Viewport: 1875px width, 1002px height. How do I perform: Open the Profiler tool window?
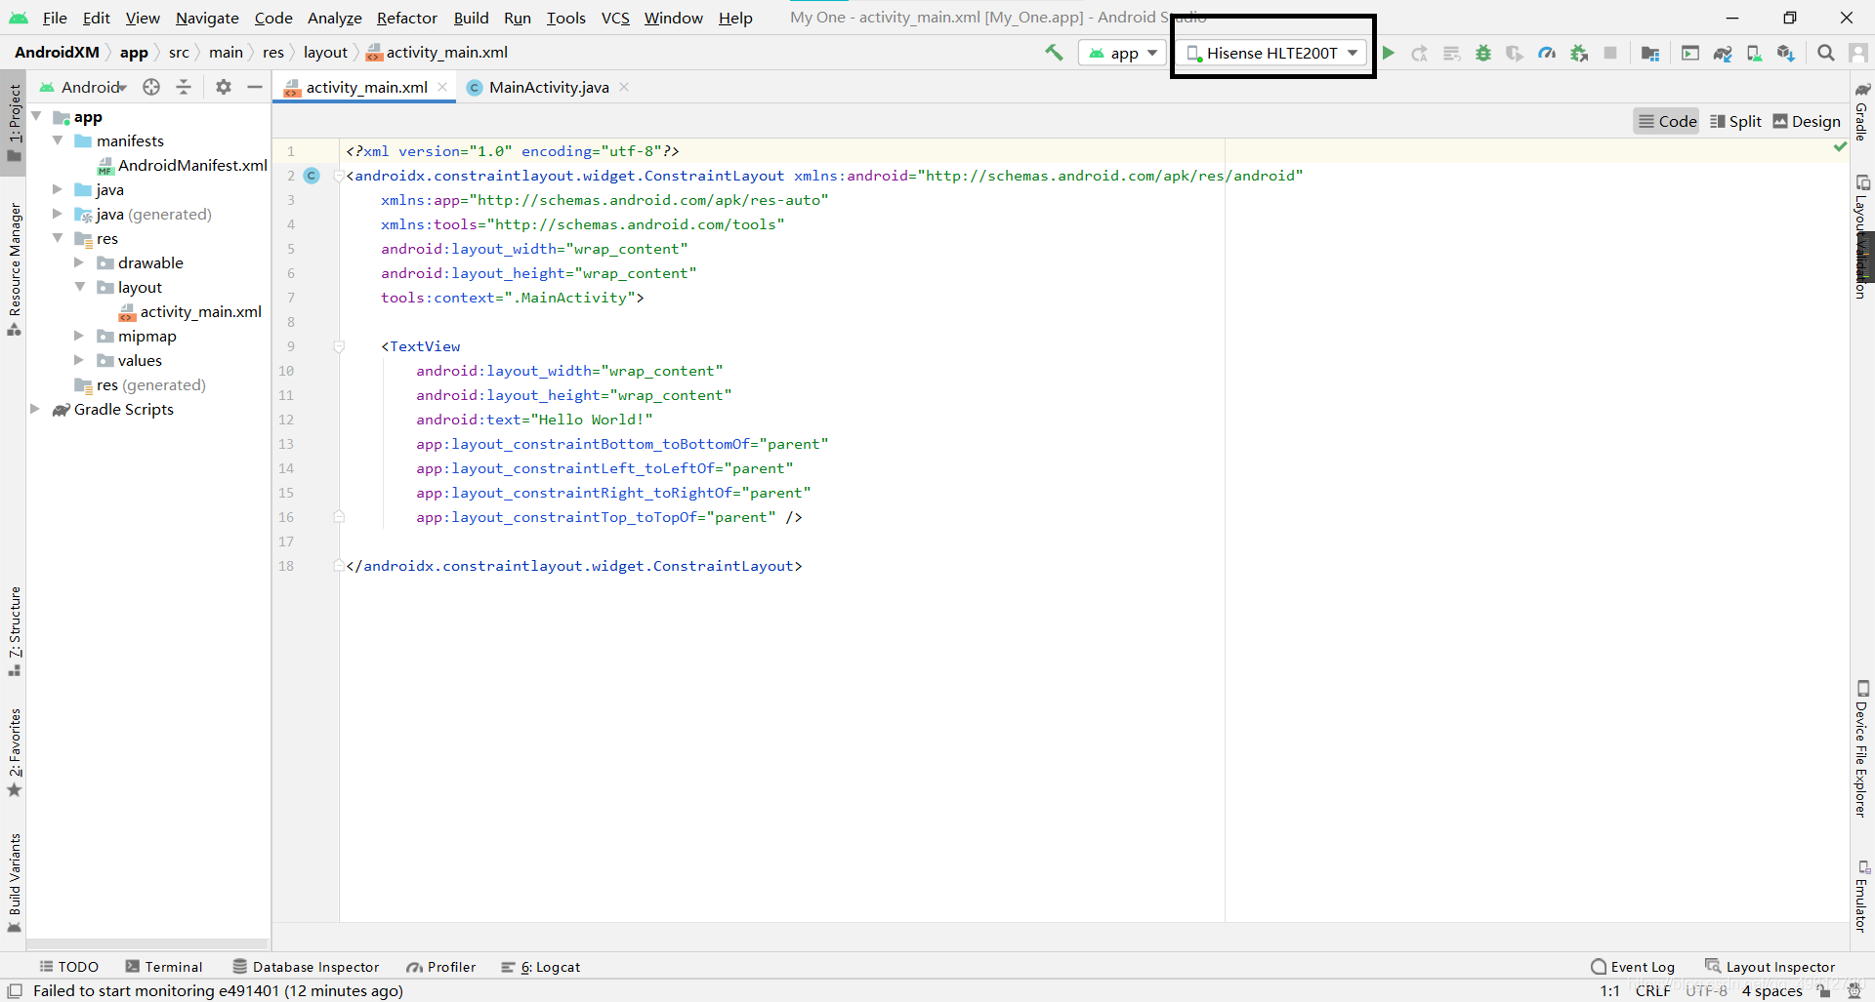pos(441,967)
